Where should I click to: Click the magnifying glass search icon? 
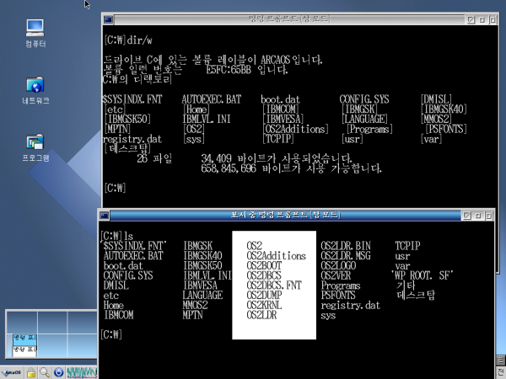44,372
